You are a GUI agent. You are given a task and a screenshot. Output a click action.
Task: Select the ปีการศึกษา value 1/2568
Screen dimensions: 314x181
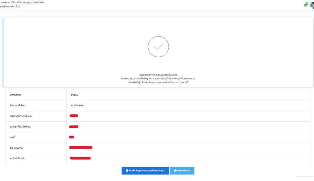tap(75, 95)
